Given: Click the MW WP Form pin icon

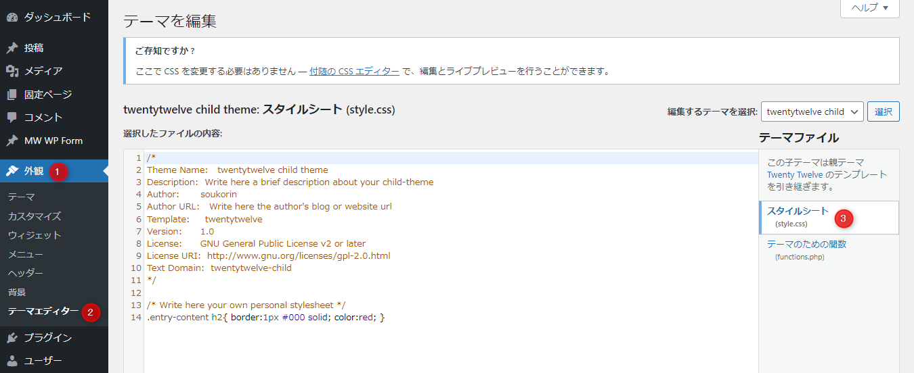Looking at the screenshot, I should (x=12, y=141).
